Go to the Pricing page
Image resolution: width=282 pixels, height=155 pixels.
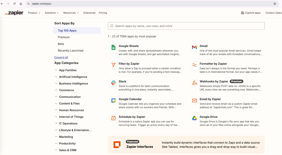tap(103, 13)
